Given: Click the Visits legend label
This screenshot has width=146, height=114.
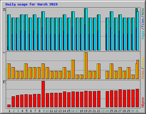Looking at the screenshot, I should pyautogui.click(x=143, y=62).
